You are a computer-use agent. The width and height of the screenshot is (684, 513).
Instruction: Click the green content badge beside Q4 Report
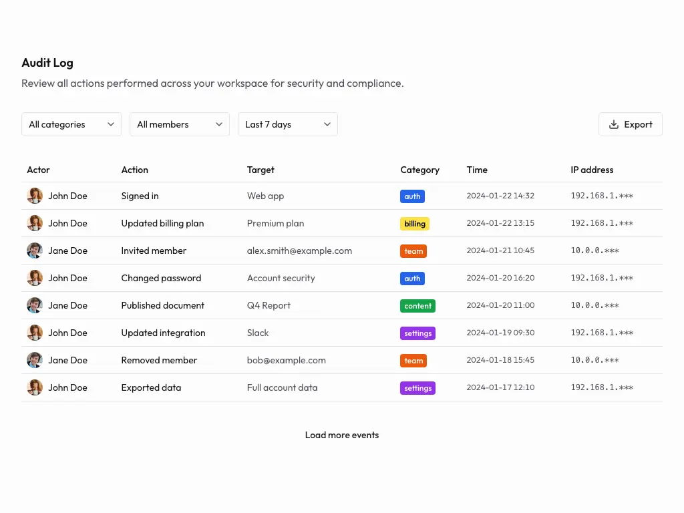[x=417, y=305]
